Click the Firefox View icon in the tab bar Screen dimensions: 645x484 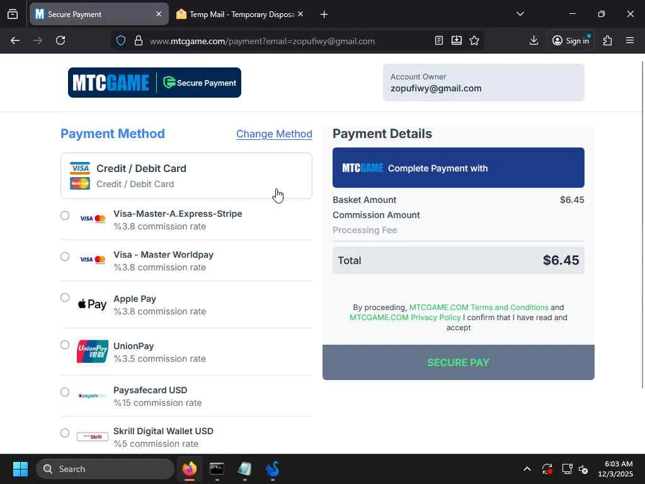(13, 14)
